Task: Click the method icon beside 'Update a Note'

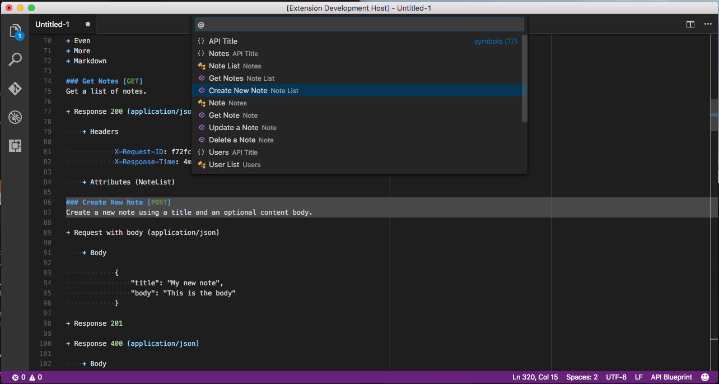Action: tap(202, 127)
